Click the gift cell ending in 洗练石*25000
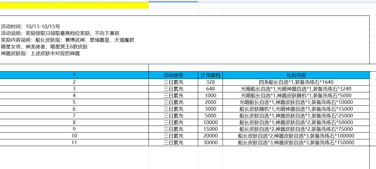 296,116
